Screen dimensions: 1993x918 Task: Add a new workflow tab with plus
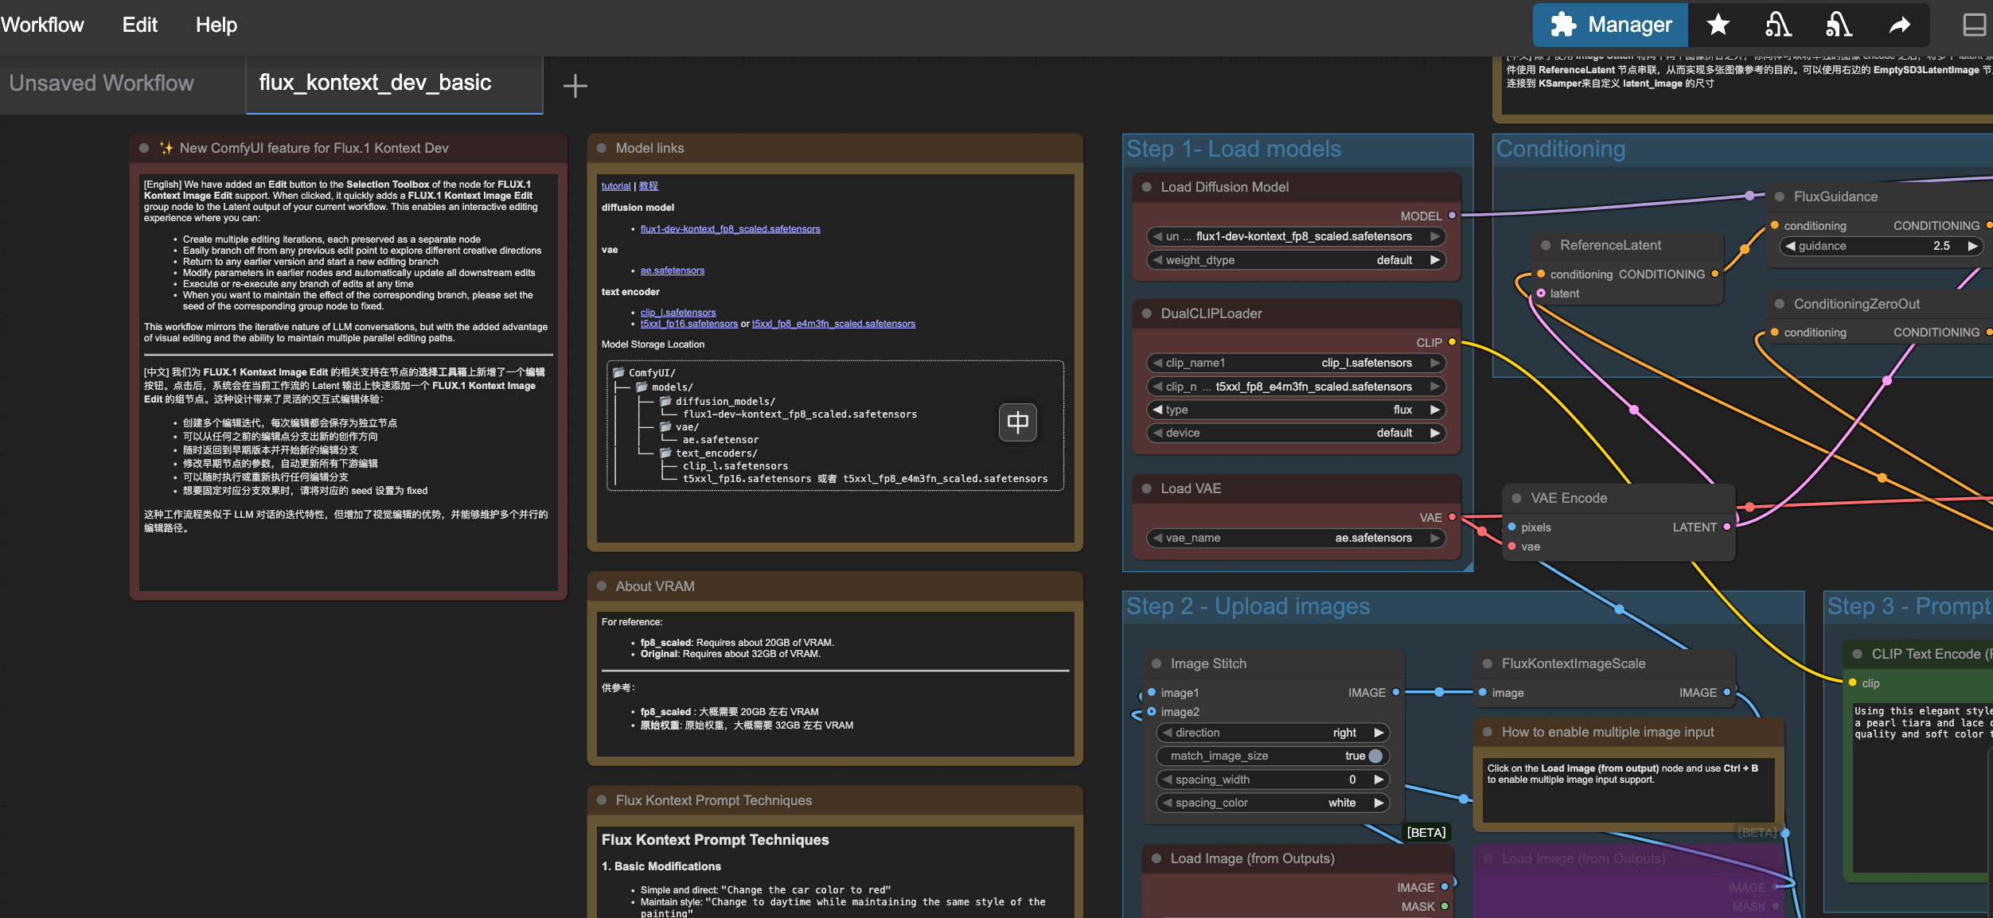(x=575, y=85)
